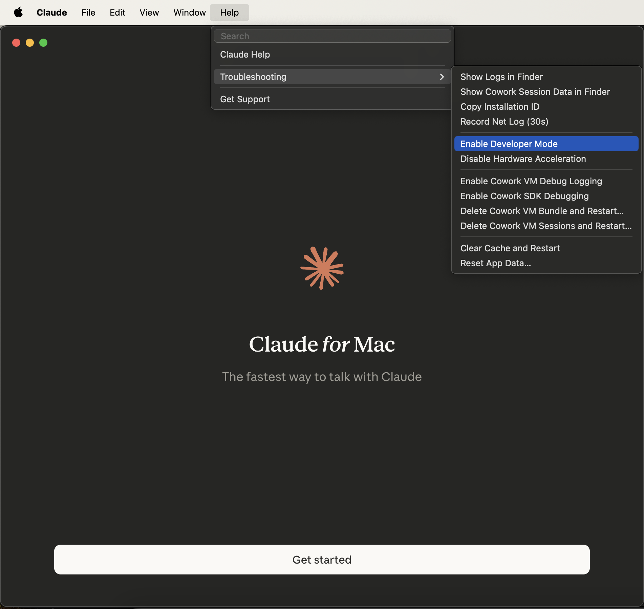The height and width of the screenshot is (609, 644).
Task: Open the Apple menu
Action: coord(19,12)
